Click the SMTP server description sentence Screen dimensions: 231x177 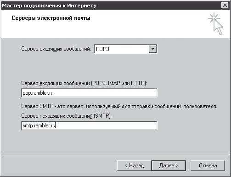coord(119,106)
